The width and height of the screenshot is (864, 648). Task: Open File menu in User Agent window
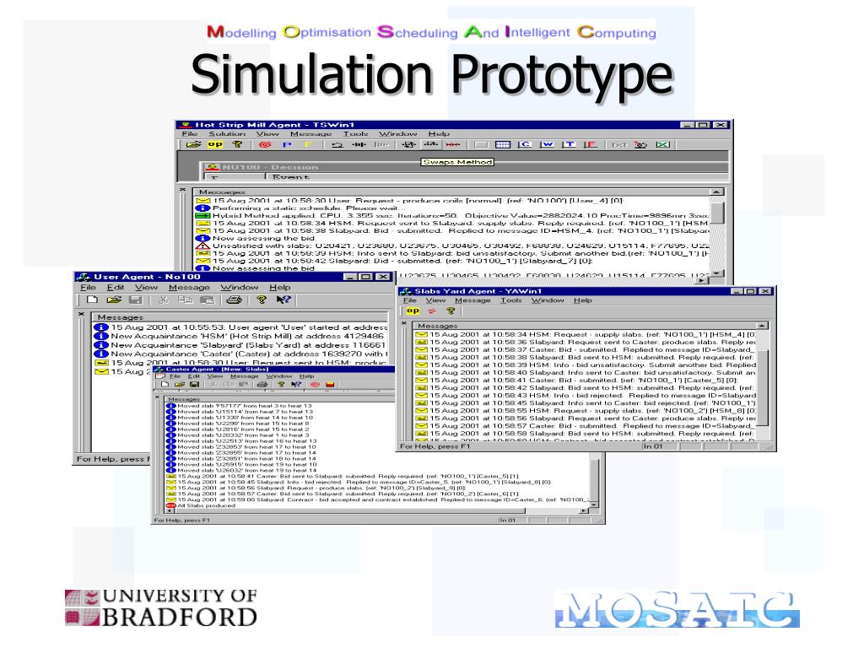click(88, 288)
